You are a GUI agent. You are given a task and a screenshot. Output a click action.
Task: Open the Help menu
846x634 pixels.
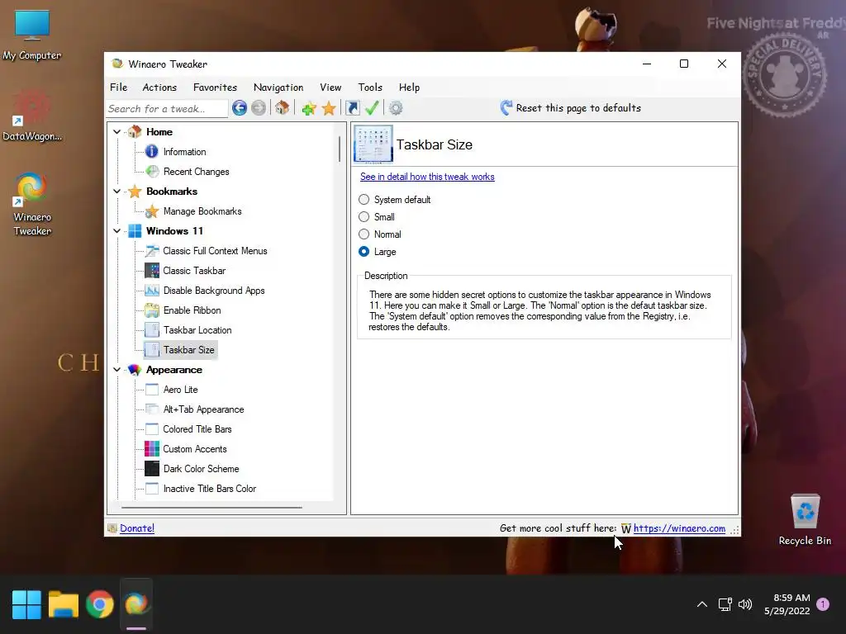[409, 88]
